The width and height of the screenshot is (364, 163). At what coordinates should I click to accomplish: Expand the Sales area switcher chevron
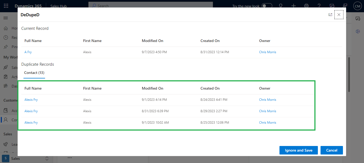(47, 158)
